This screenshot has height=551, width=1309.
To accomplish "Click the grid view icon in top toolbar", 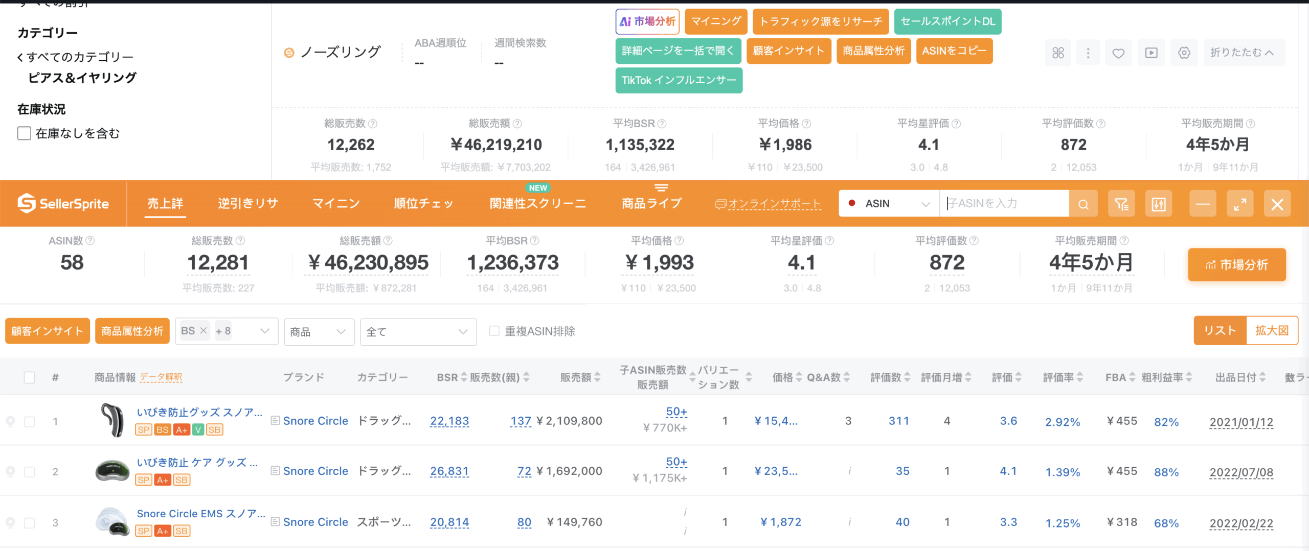I will [1058, 53].
